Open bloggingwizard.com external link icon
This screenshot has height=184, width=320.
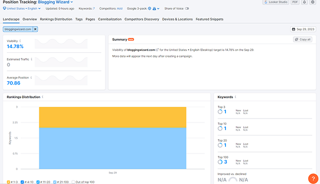point(157,50)
